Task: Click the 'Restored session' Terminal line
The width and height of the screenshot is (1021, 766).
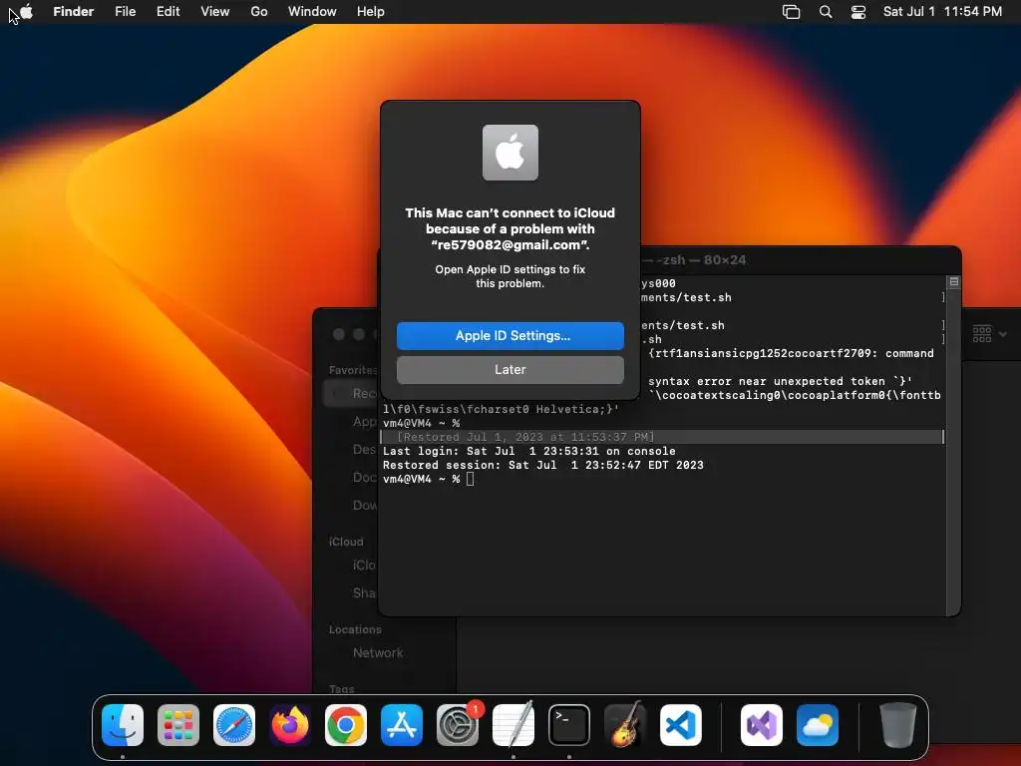Action: pyautogui.click(x=543, y=465)
